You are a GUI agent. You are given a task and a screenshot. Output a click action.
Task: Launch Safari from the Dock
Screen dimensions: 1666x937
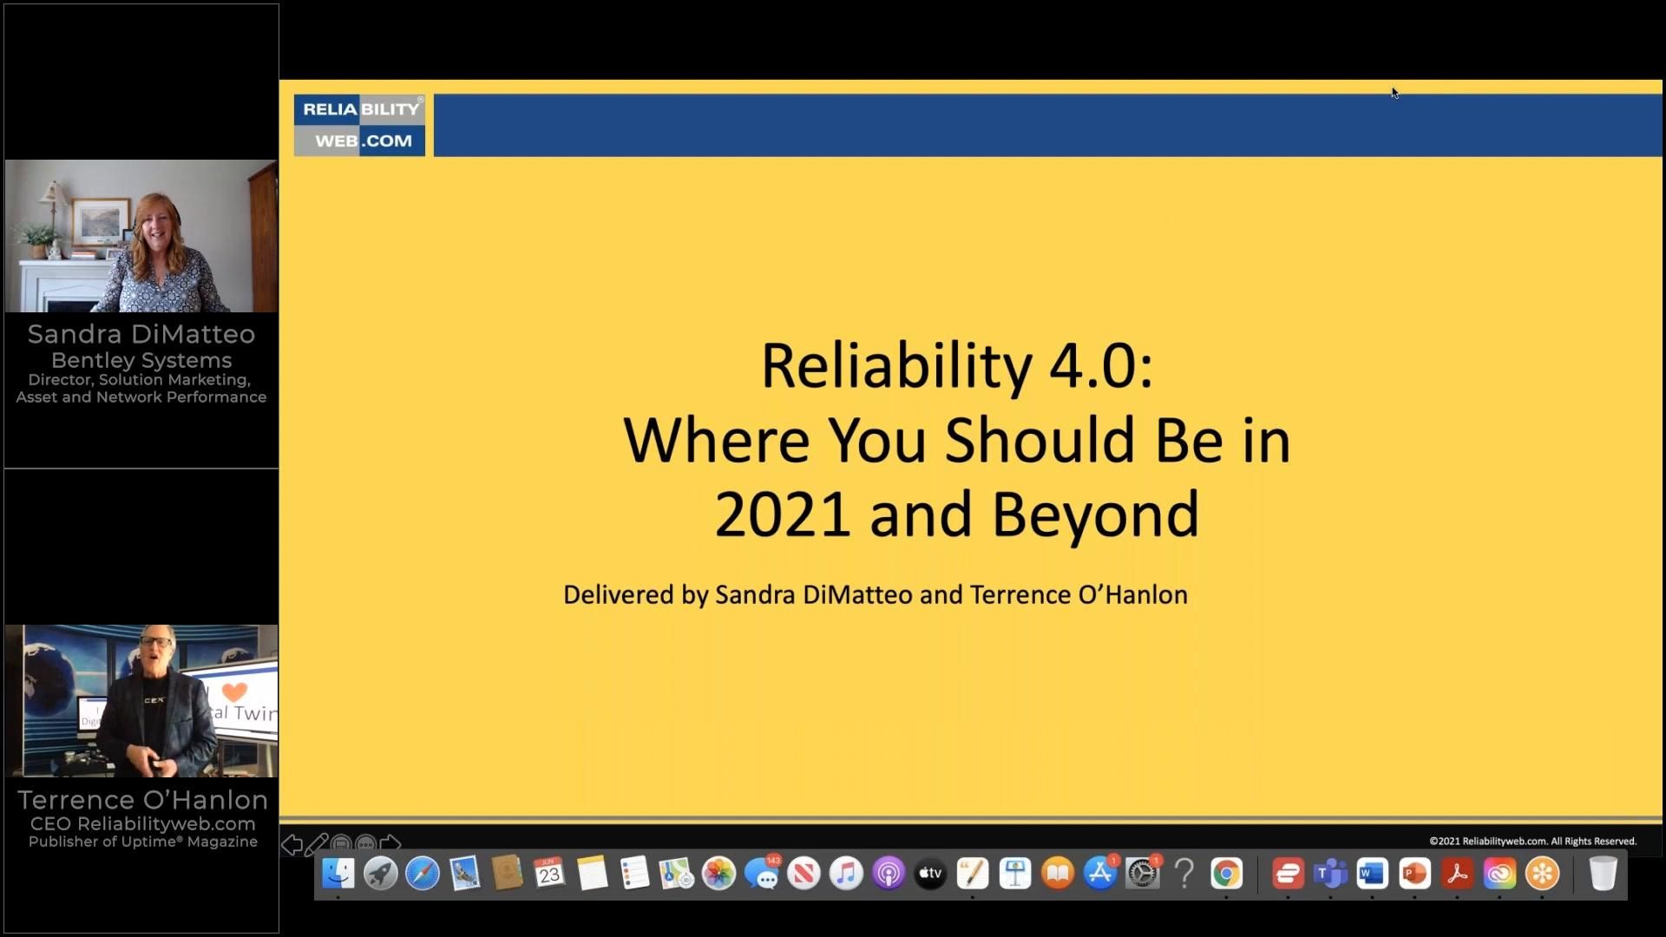click(423, 875)
